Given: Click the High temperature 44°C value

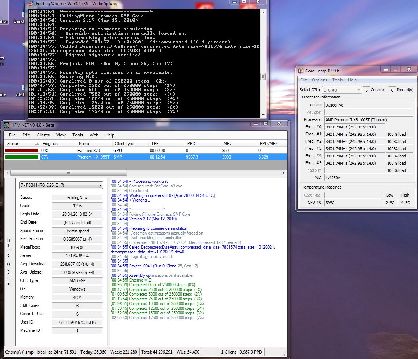Looking at the screenshot, I should (405, 203).
